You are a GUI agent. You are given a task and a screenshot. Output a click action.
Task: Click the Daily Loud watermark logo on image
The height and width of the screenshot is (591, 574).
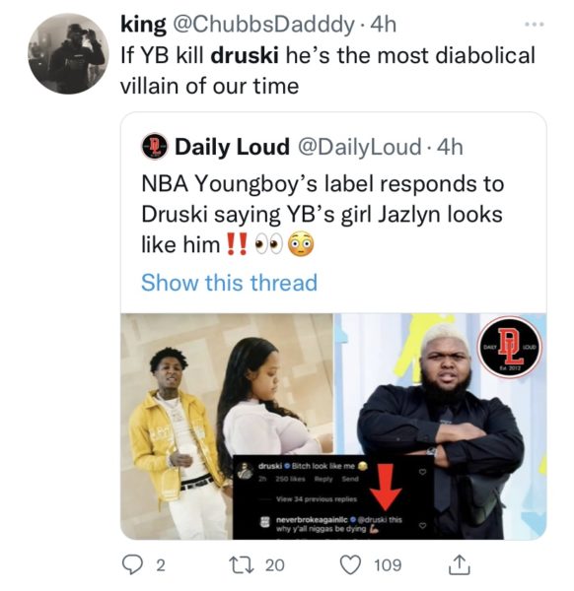[x=510, y=347]
